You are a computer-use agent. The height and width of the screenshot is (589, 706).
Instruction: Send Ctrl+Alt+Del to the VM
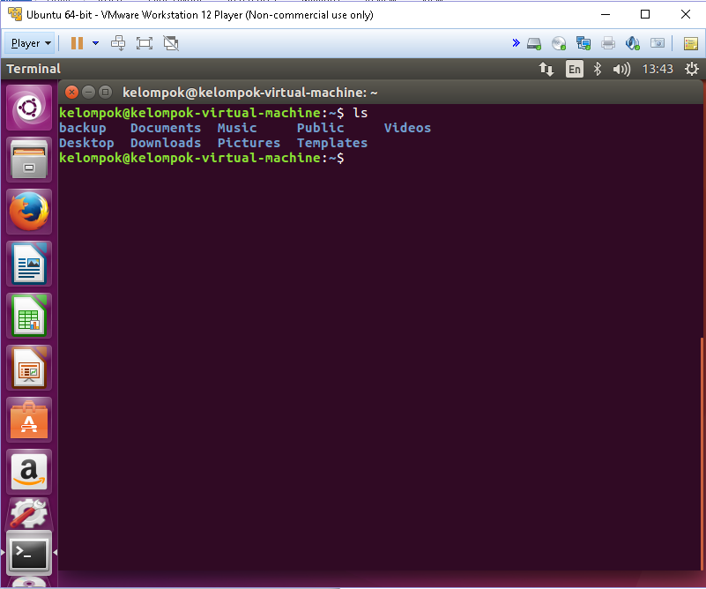point(118,43)
